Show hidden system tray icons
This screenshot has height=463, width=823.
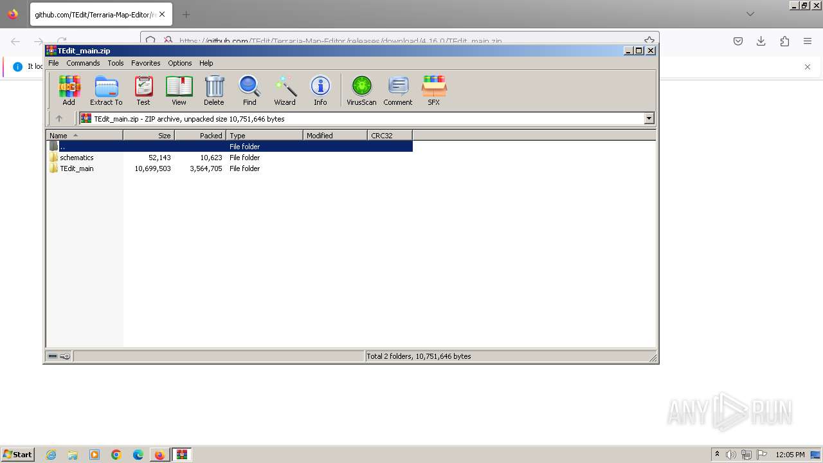click(x=717, y=455)
